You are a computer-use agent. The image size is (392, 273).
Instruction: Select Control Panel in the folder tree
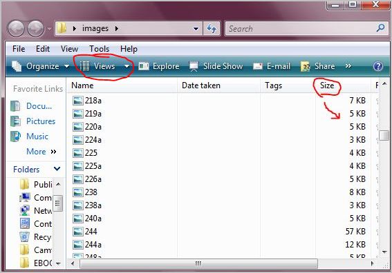coord(36,224)
